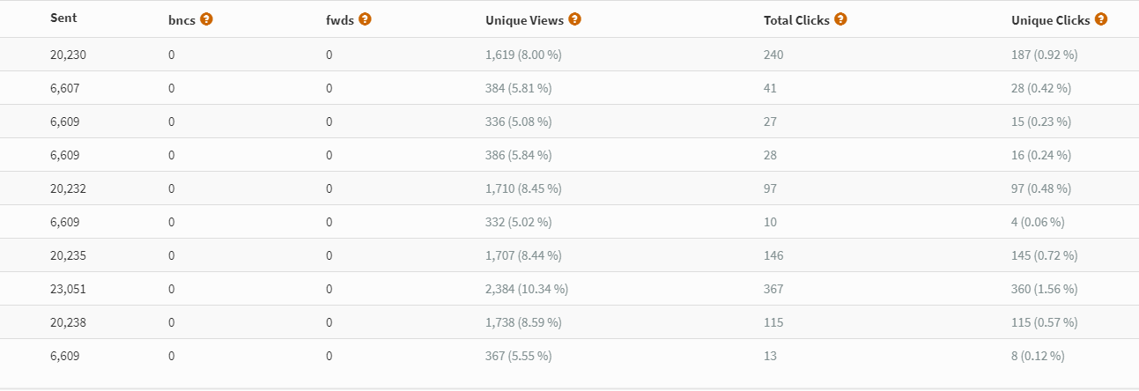Image resolution: width=1139 pixels, height=391 pixels.
Task: Click the 360 (1.56 %) unique clicks value
Action: pyautogui.click(x=1045, y=289)
